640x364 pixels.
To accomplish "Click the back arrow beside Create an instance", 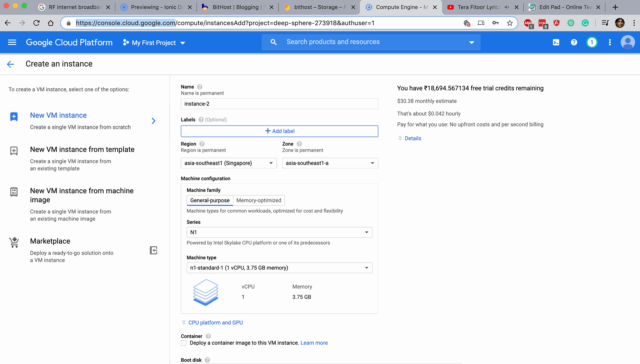I will tap(10, 64).
